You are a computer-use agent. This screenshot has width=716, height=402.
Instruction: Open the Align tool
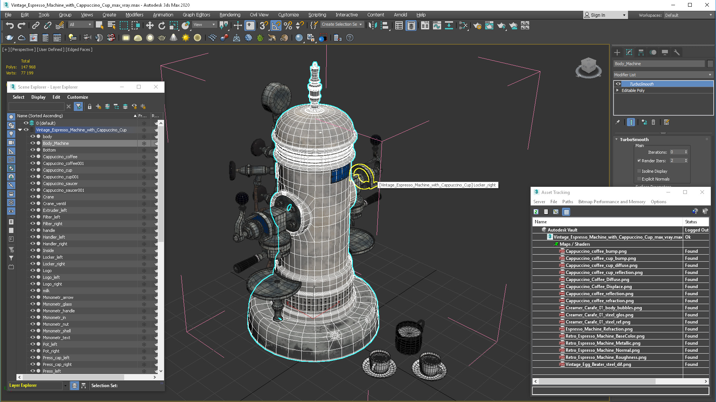(x=384, y=25)
